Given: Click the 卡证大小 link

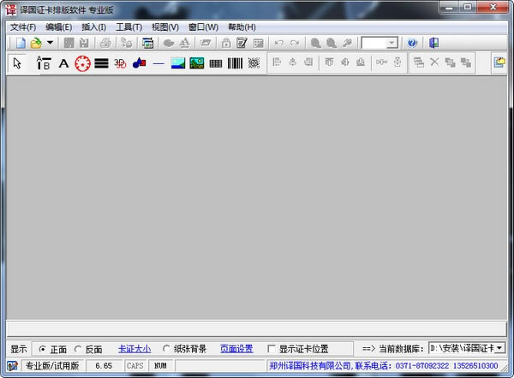Looking at the screenshot, I should coord(134,349).
